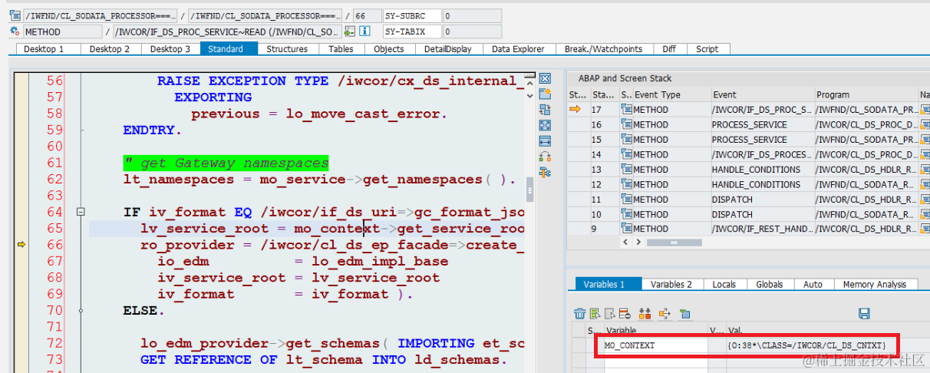Select Variables 2 tab
Image resolution: width=930 pixels, height=373 pixels.
671,284
